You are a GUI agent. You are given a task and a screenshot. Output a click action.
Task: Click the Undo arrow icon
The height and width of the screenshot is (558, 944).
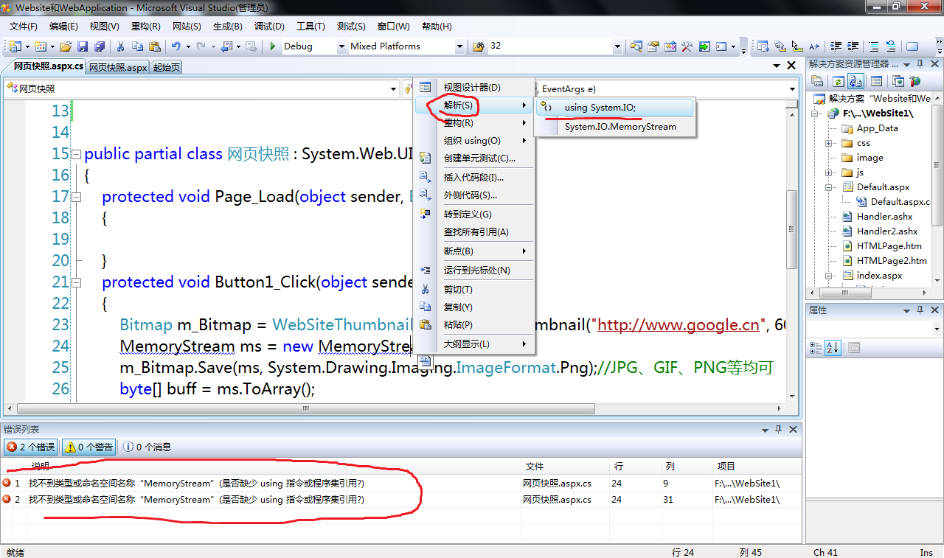[176, 46]
